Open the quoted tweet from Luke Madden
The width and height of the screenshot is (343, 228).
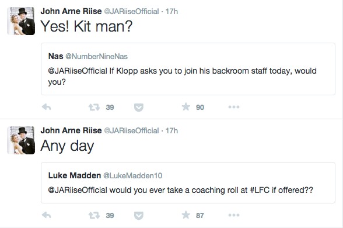(188, 182)
